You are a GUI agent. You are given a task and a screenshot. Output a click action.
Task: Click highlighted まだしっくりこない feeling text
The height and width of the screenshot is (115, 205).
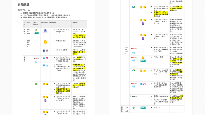click(177, 60)
